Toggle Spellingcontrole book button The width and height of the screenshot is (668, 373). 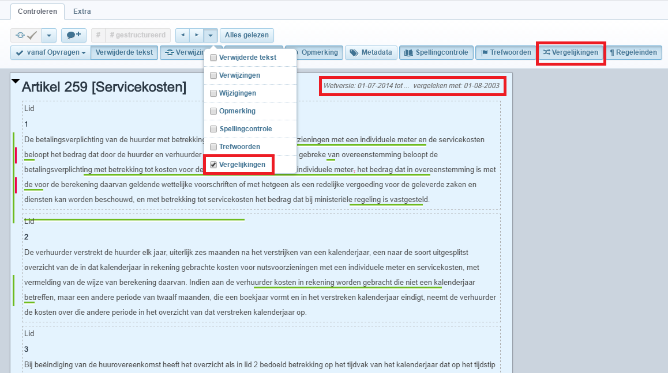pos(437,52)
